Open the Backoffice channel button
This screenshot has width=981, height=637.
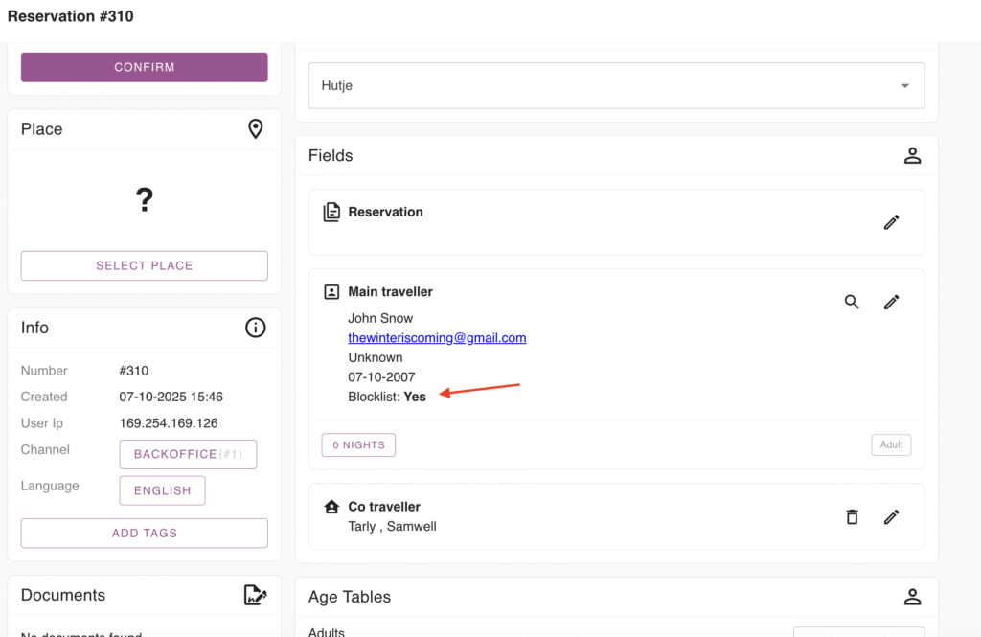188,454
